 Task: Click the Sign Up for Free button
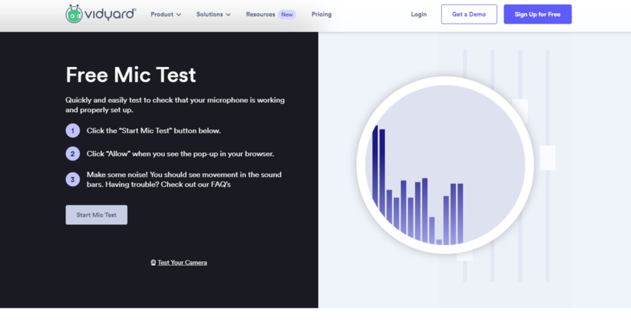538,14
